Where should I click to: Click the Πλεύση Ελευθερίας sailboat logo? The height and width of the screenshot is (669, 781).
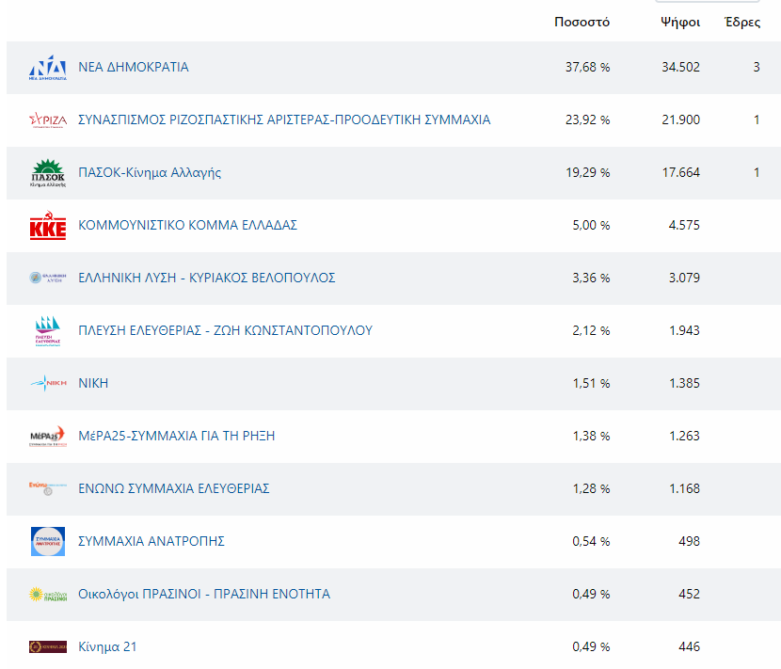pyautogui.click(x=48, y=331)
